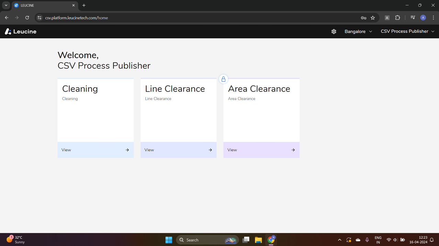Image resolution: width=439 pixels, height=246 pixels.
Task: Open the settings gear in Leucine header
Action: pyautogui.click(x=334, y=32)
